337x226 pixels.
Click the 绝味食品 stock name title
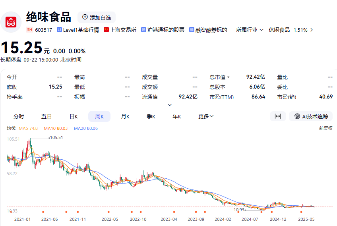48,17
